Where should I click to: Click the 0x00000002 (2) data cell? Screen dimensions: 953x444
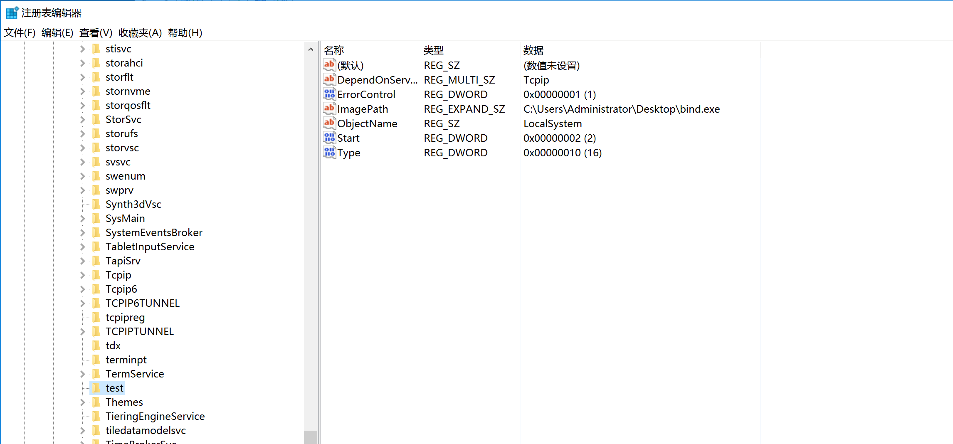pyautogui.click(x=560, y=138)
